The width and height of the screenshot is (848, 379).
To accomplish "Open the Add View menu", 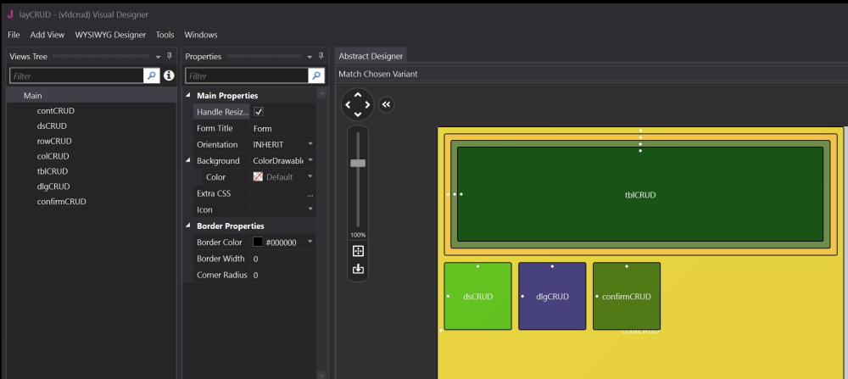I will [x=47, y=35].
